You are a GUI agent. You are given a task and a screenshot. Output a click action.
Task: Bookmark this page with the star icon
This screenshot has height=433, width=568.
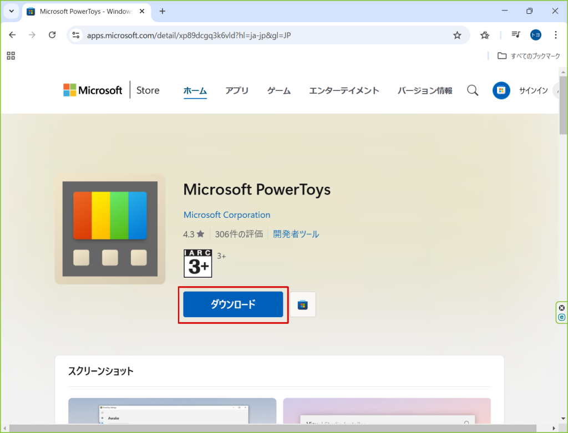[x=457, y=35]
